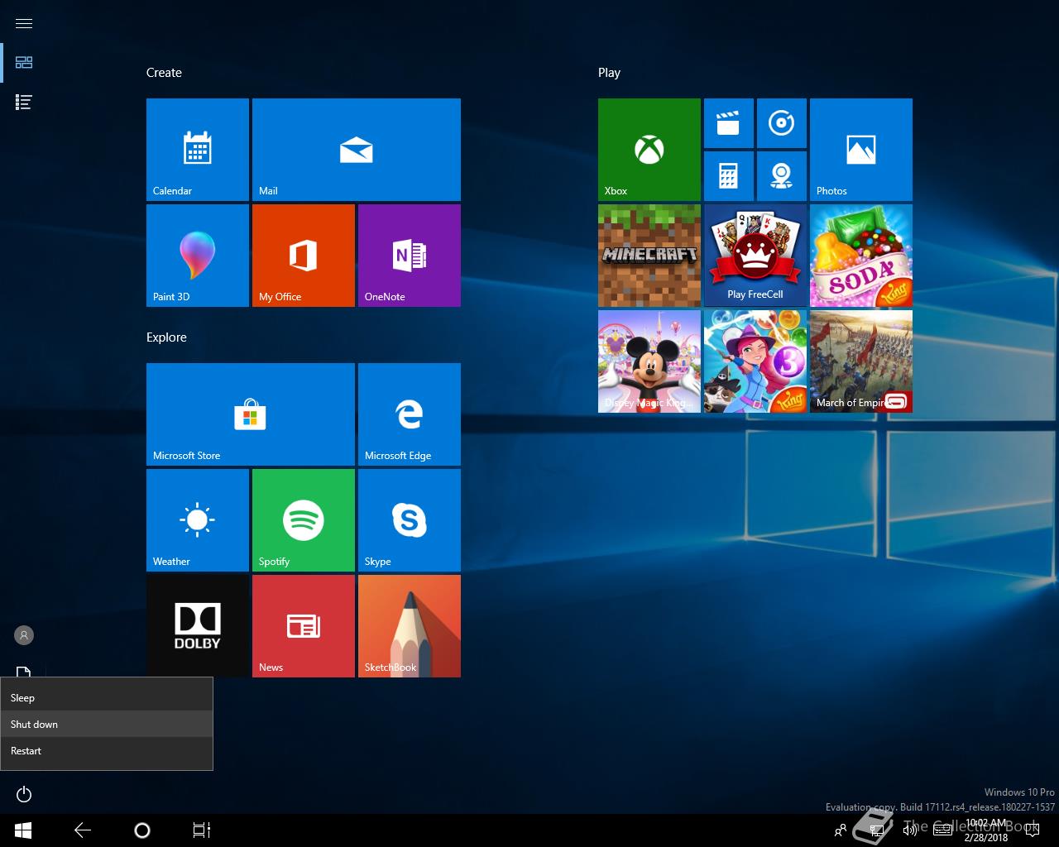Launch Candy Crush Soda tile

(x=861, y=256)
